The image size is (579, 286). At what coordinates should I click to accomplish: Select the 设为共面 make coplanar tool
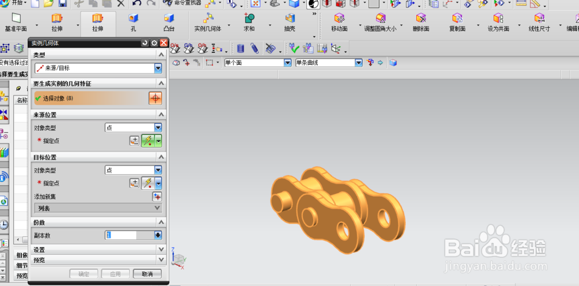coord(499,23)
